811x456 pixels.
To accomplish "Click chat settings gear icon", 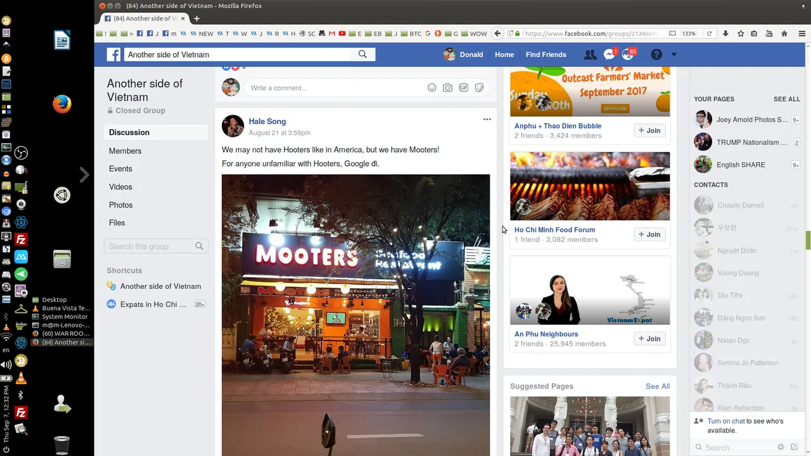I will click(781, 447).
